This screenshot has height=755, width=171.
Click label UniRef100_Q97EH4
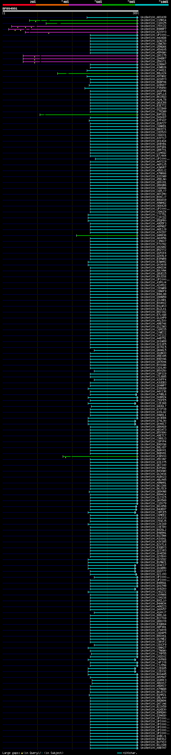[x=153, y=362]
